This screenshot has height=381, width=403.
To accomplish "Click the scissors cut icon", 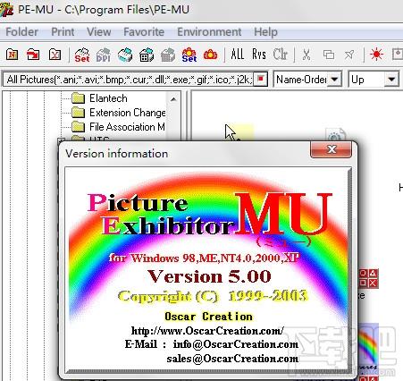I will click(306, 55).
